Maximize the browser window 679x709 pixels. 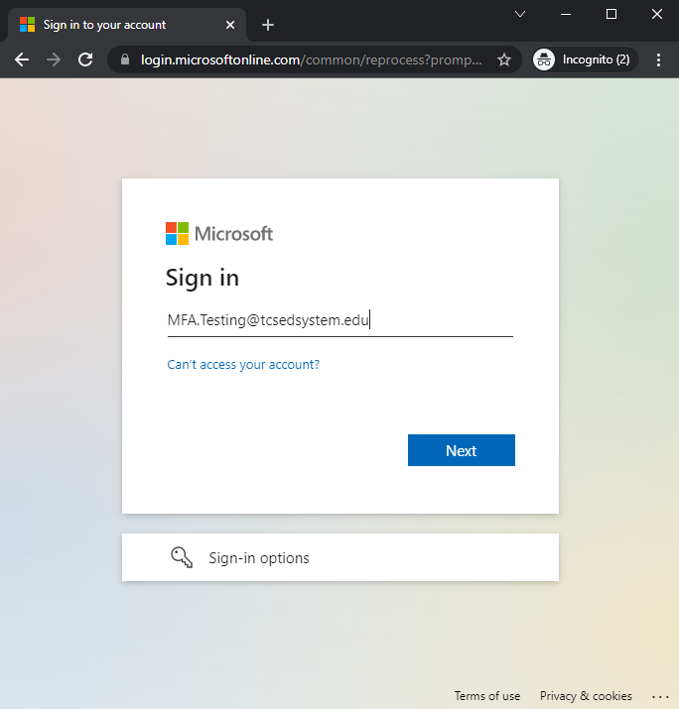pos(611,14)
